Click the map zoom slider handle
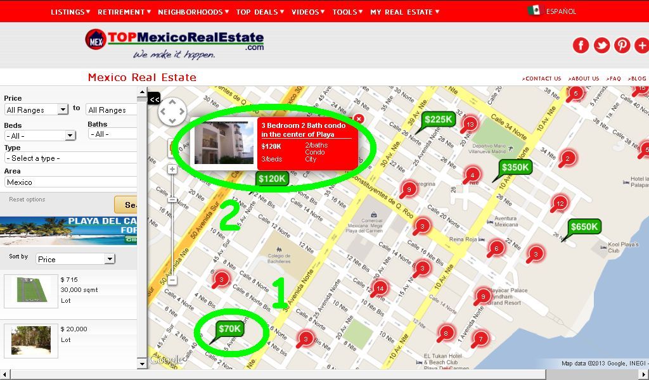649x380 pixels. (172, 199)
